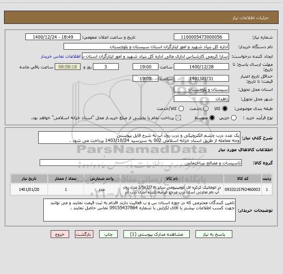Click the استان محل تحویل label
283x274 pixels.
click(255, 90)
